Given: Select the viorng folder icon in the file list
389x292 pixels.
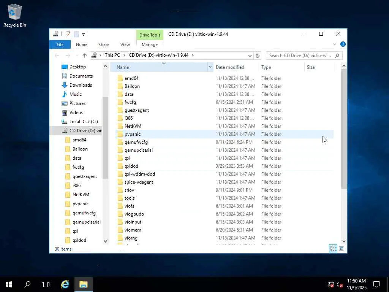Looking at the screenshot, I should tap(120, 238).
